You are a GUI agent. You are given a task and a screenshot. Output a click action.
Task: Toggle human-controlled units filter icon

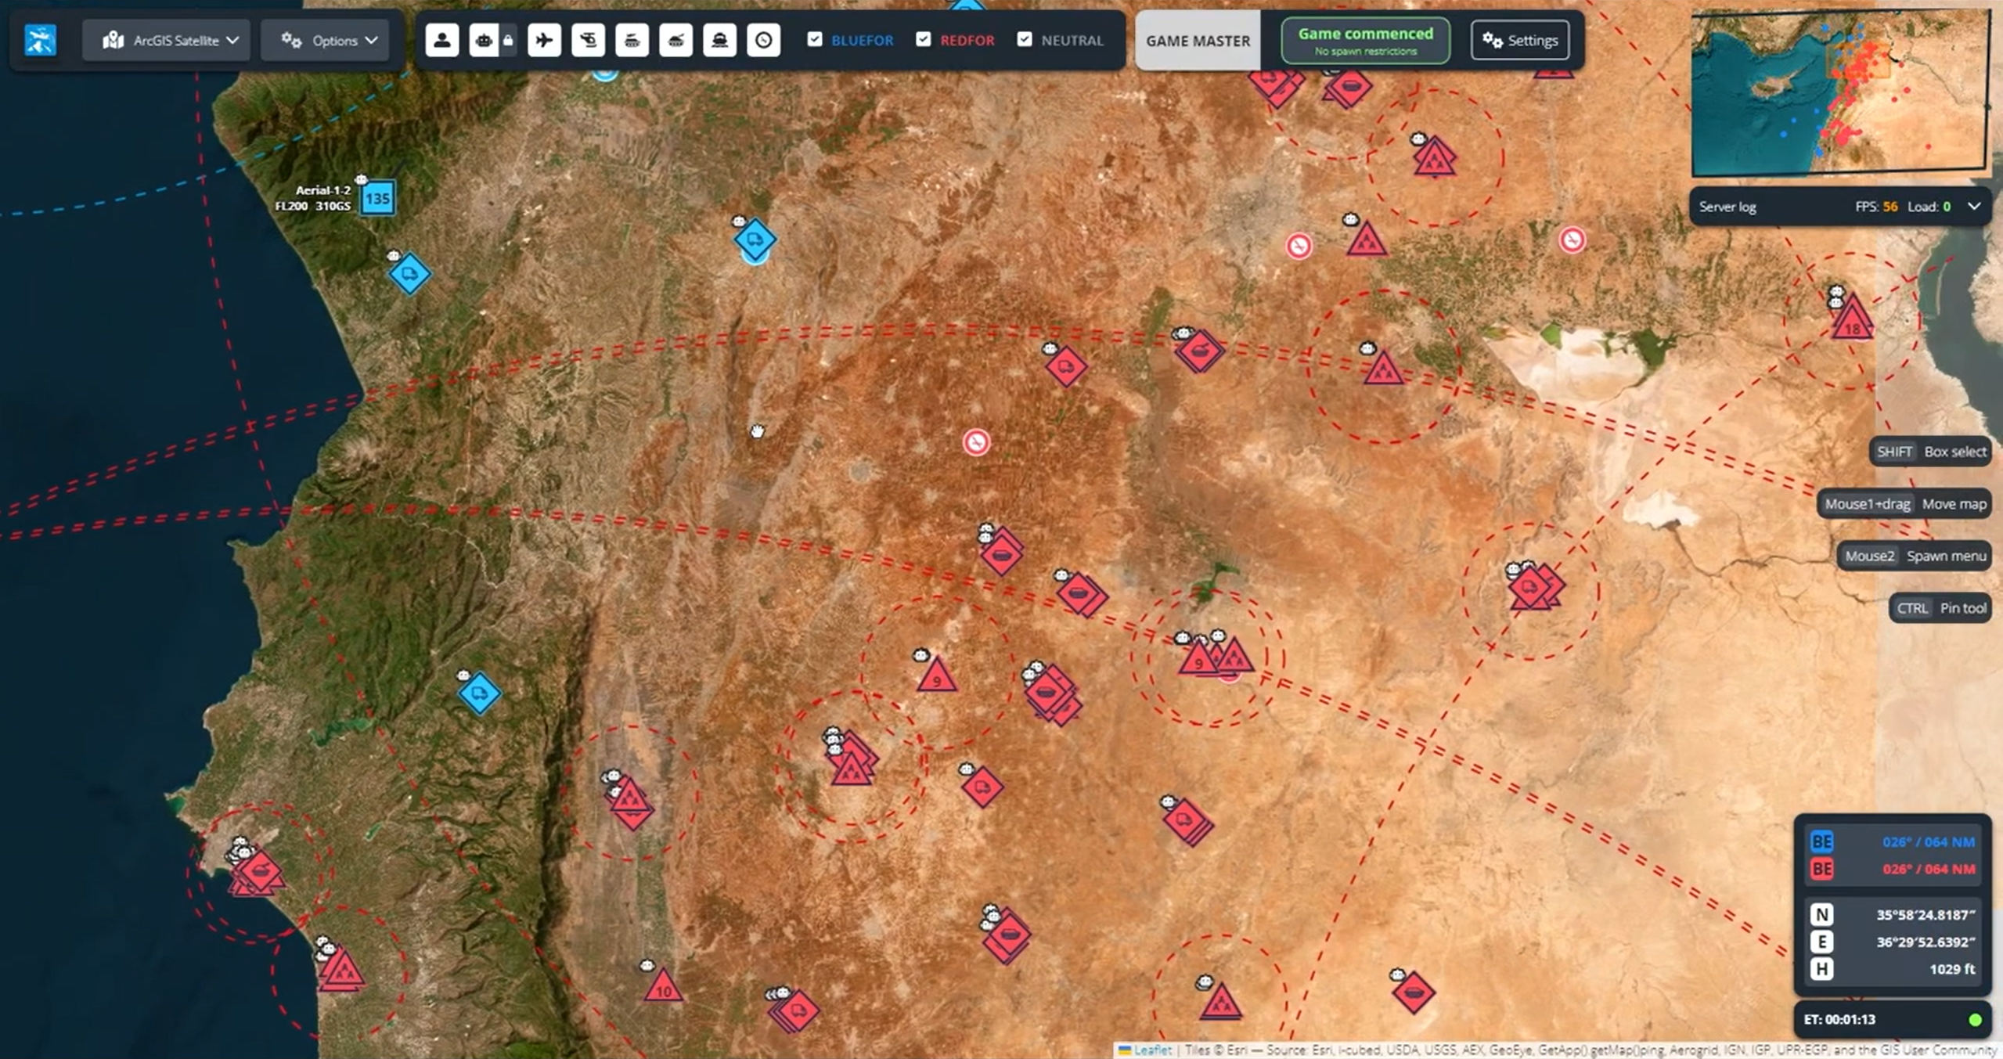coord(442,40)
